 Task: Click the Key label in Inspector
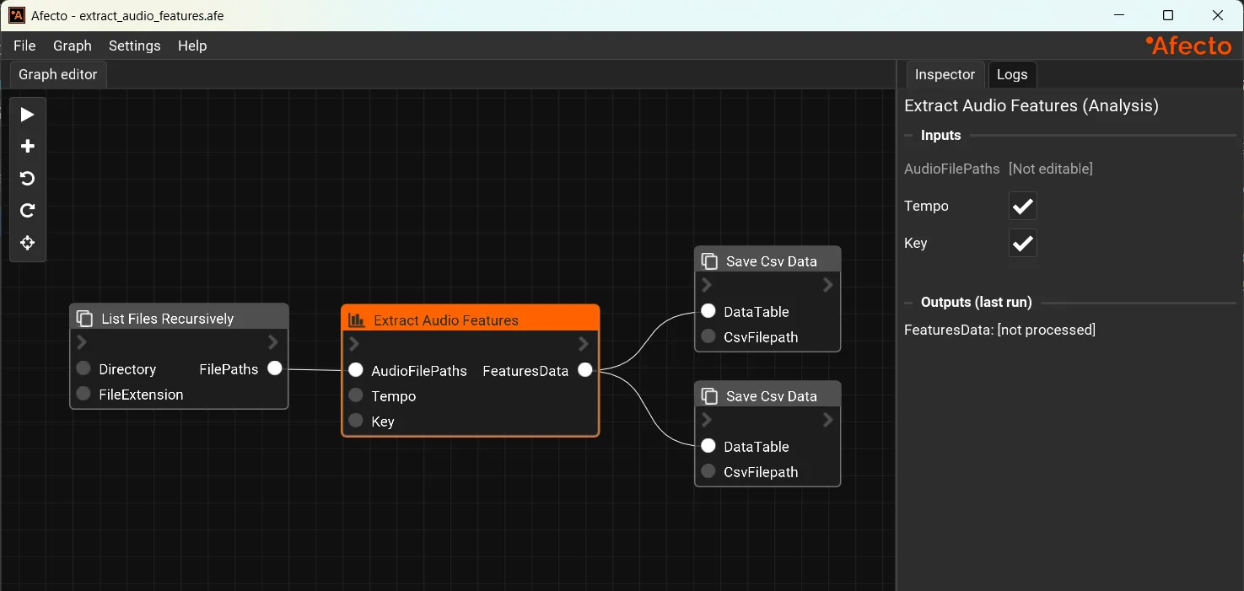click(915, 243)
